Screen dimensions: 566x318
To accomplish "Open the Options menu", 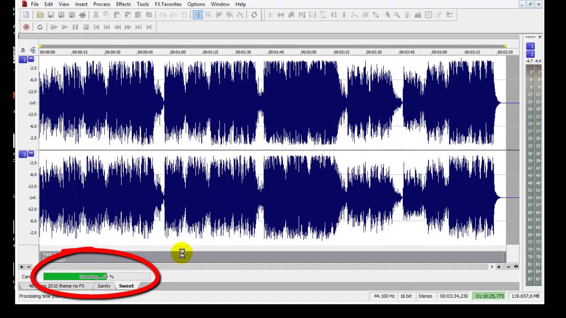I will click(x=196, y=4).
